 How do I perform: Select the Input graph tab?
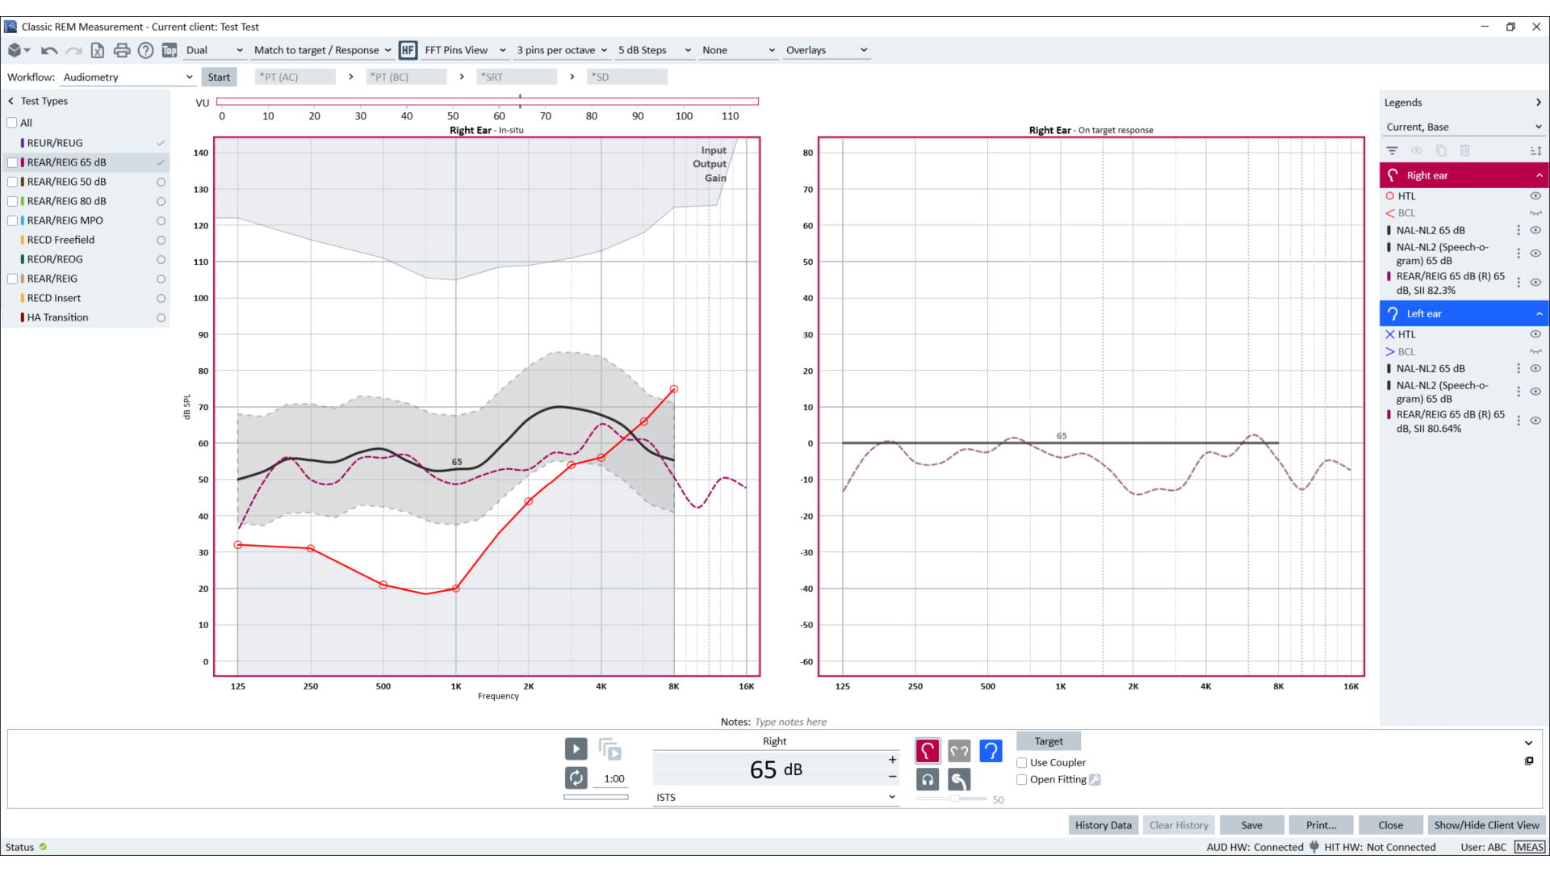point(714,150)
